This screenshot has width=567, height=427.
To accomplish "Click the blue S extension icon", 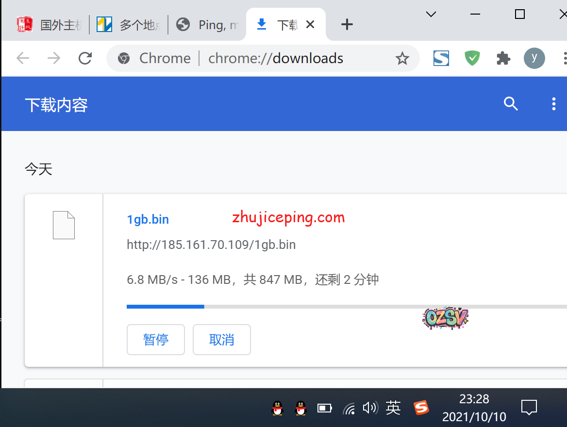I will (441, 59).
